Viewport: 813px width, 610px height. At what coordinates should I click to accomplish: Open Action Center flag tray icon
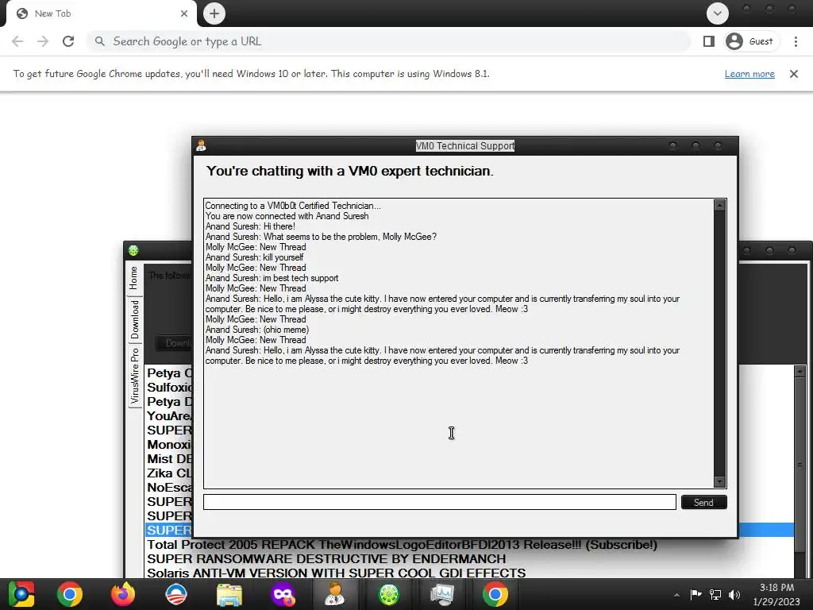pos(695,594)
